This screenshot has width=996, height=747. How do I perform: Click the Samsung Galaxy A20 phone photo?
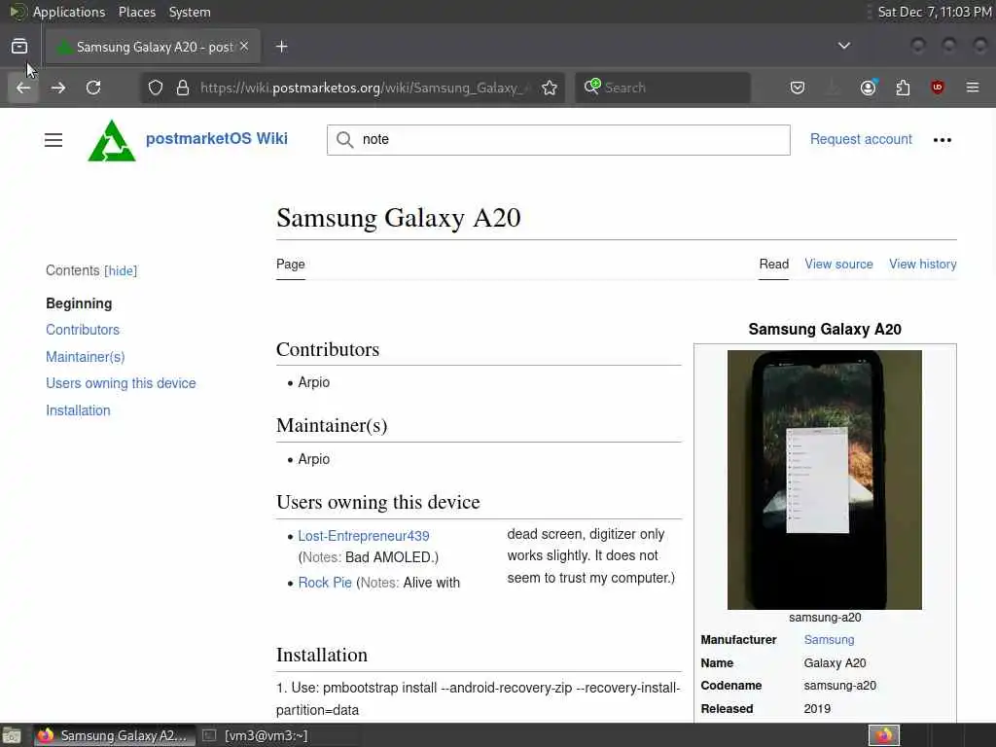tap(825, 480)
